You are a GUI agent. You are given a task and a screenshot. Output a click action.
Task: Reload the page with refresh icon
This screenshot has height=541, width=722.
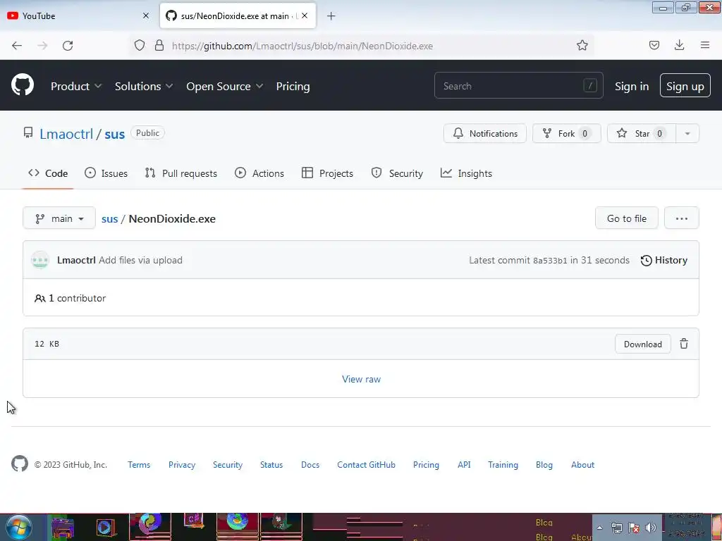click(x=68, y=46)
